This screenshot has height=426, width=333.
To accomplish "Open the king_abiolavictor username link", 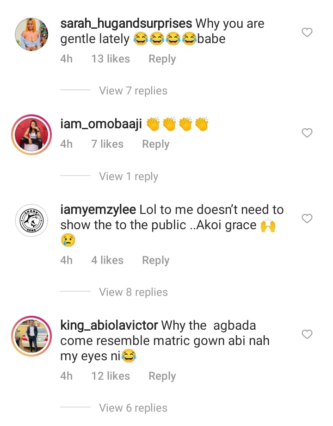I will pyautogui.click(x=109, y=325).
